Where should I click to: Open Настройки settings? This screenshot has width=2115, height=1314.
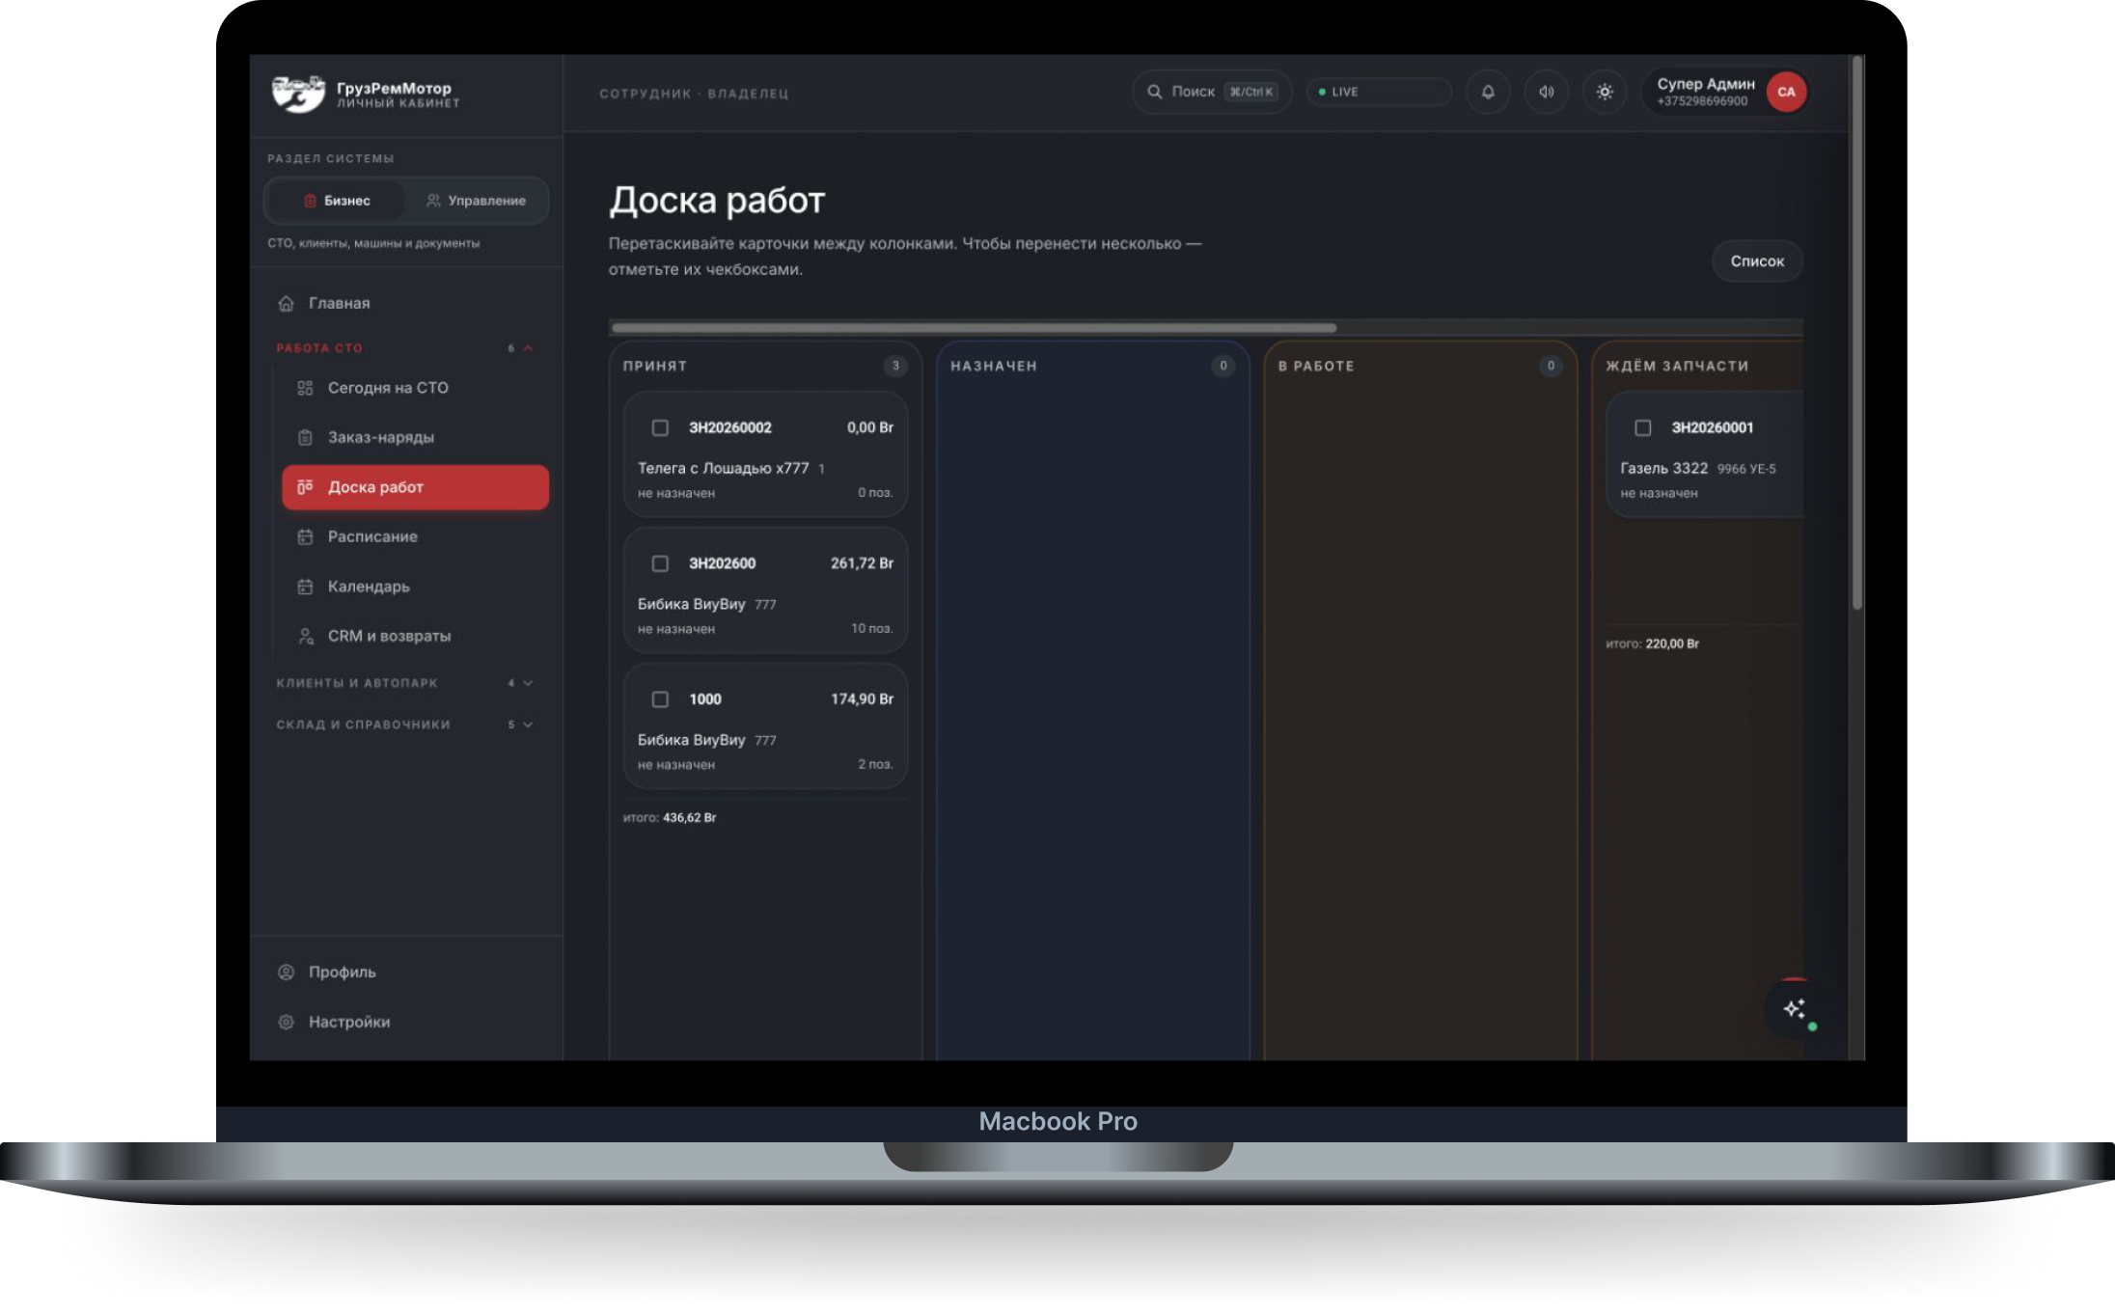coord(348,1022)
